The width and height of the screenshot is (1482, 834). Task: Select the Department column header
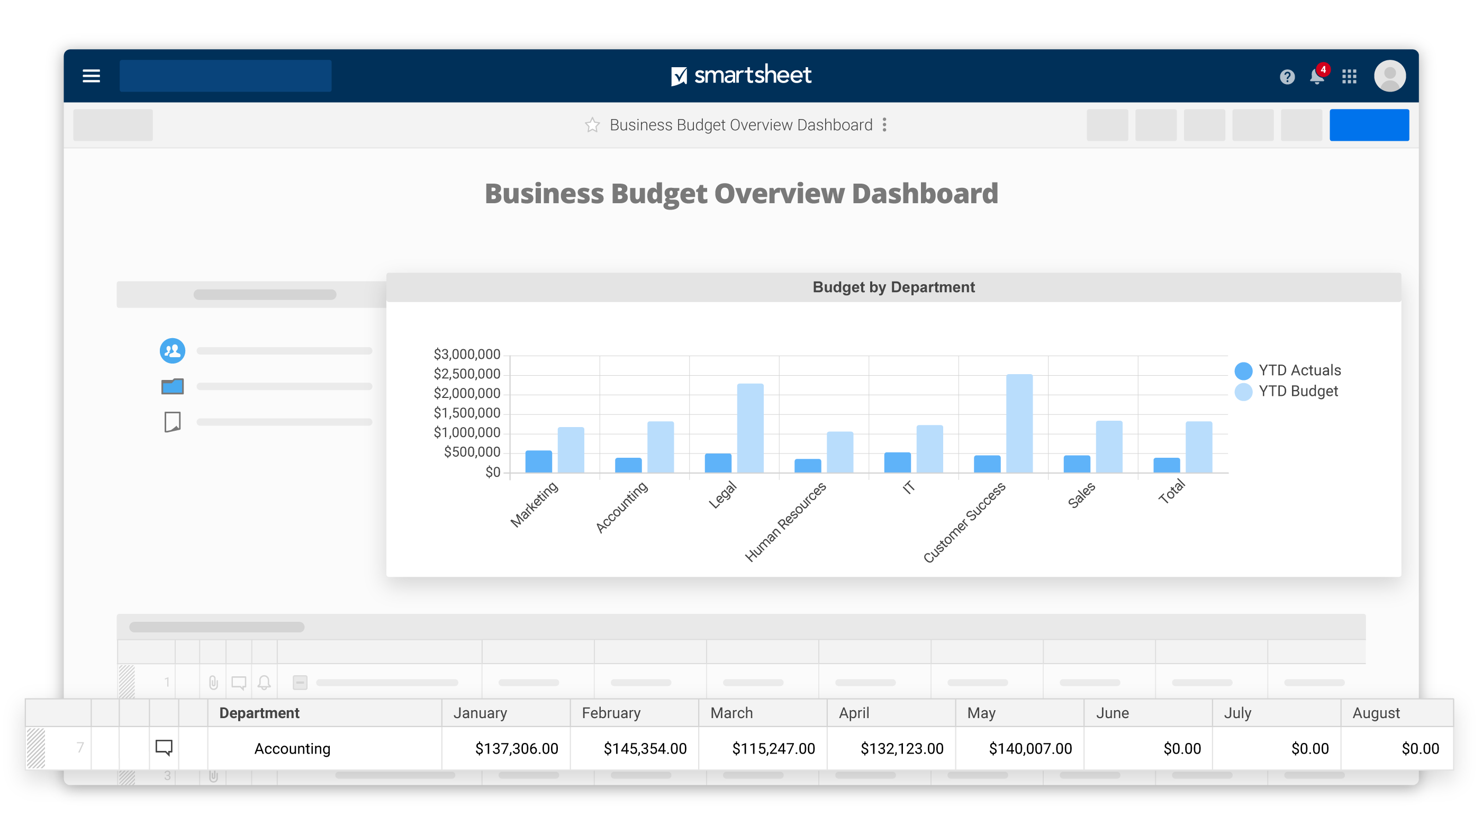260,713
